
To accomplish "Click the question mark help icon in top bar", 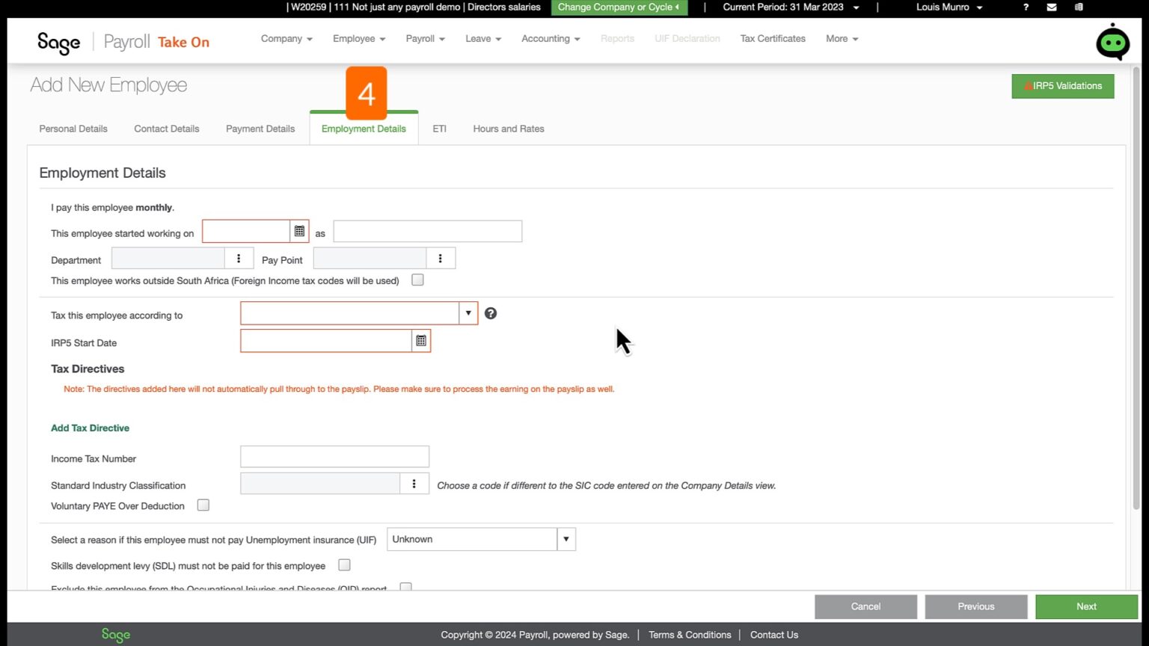I will 1026,7.
